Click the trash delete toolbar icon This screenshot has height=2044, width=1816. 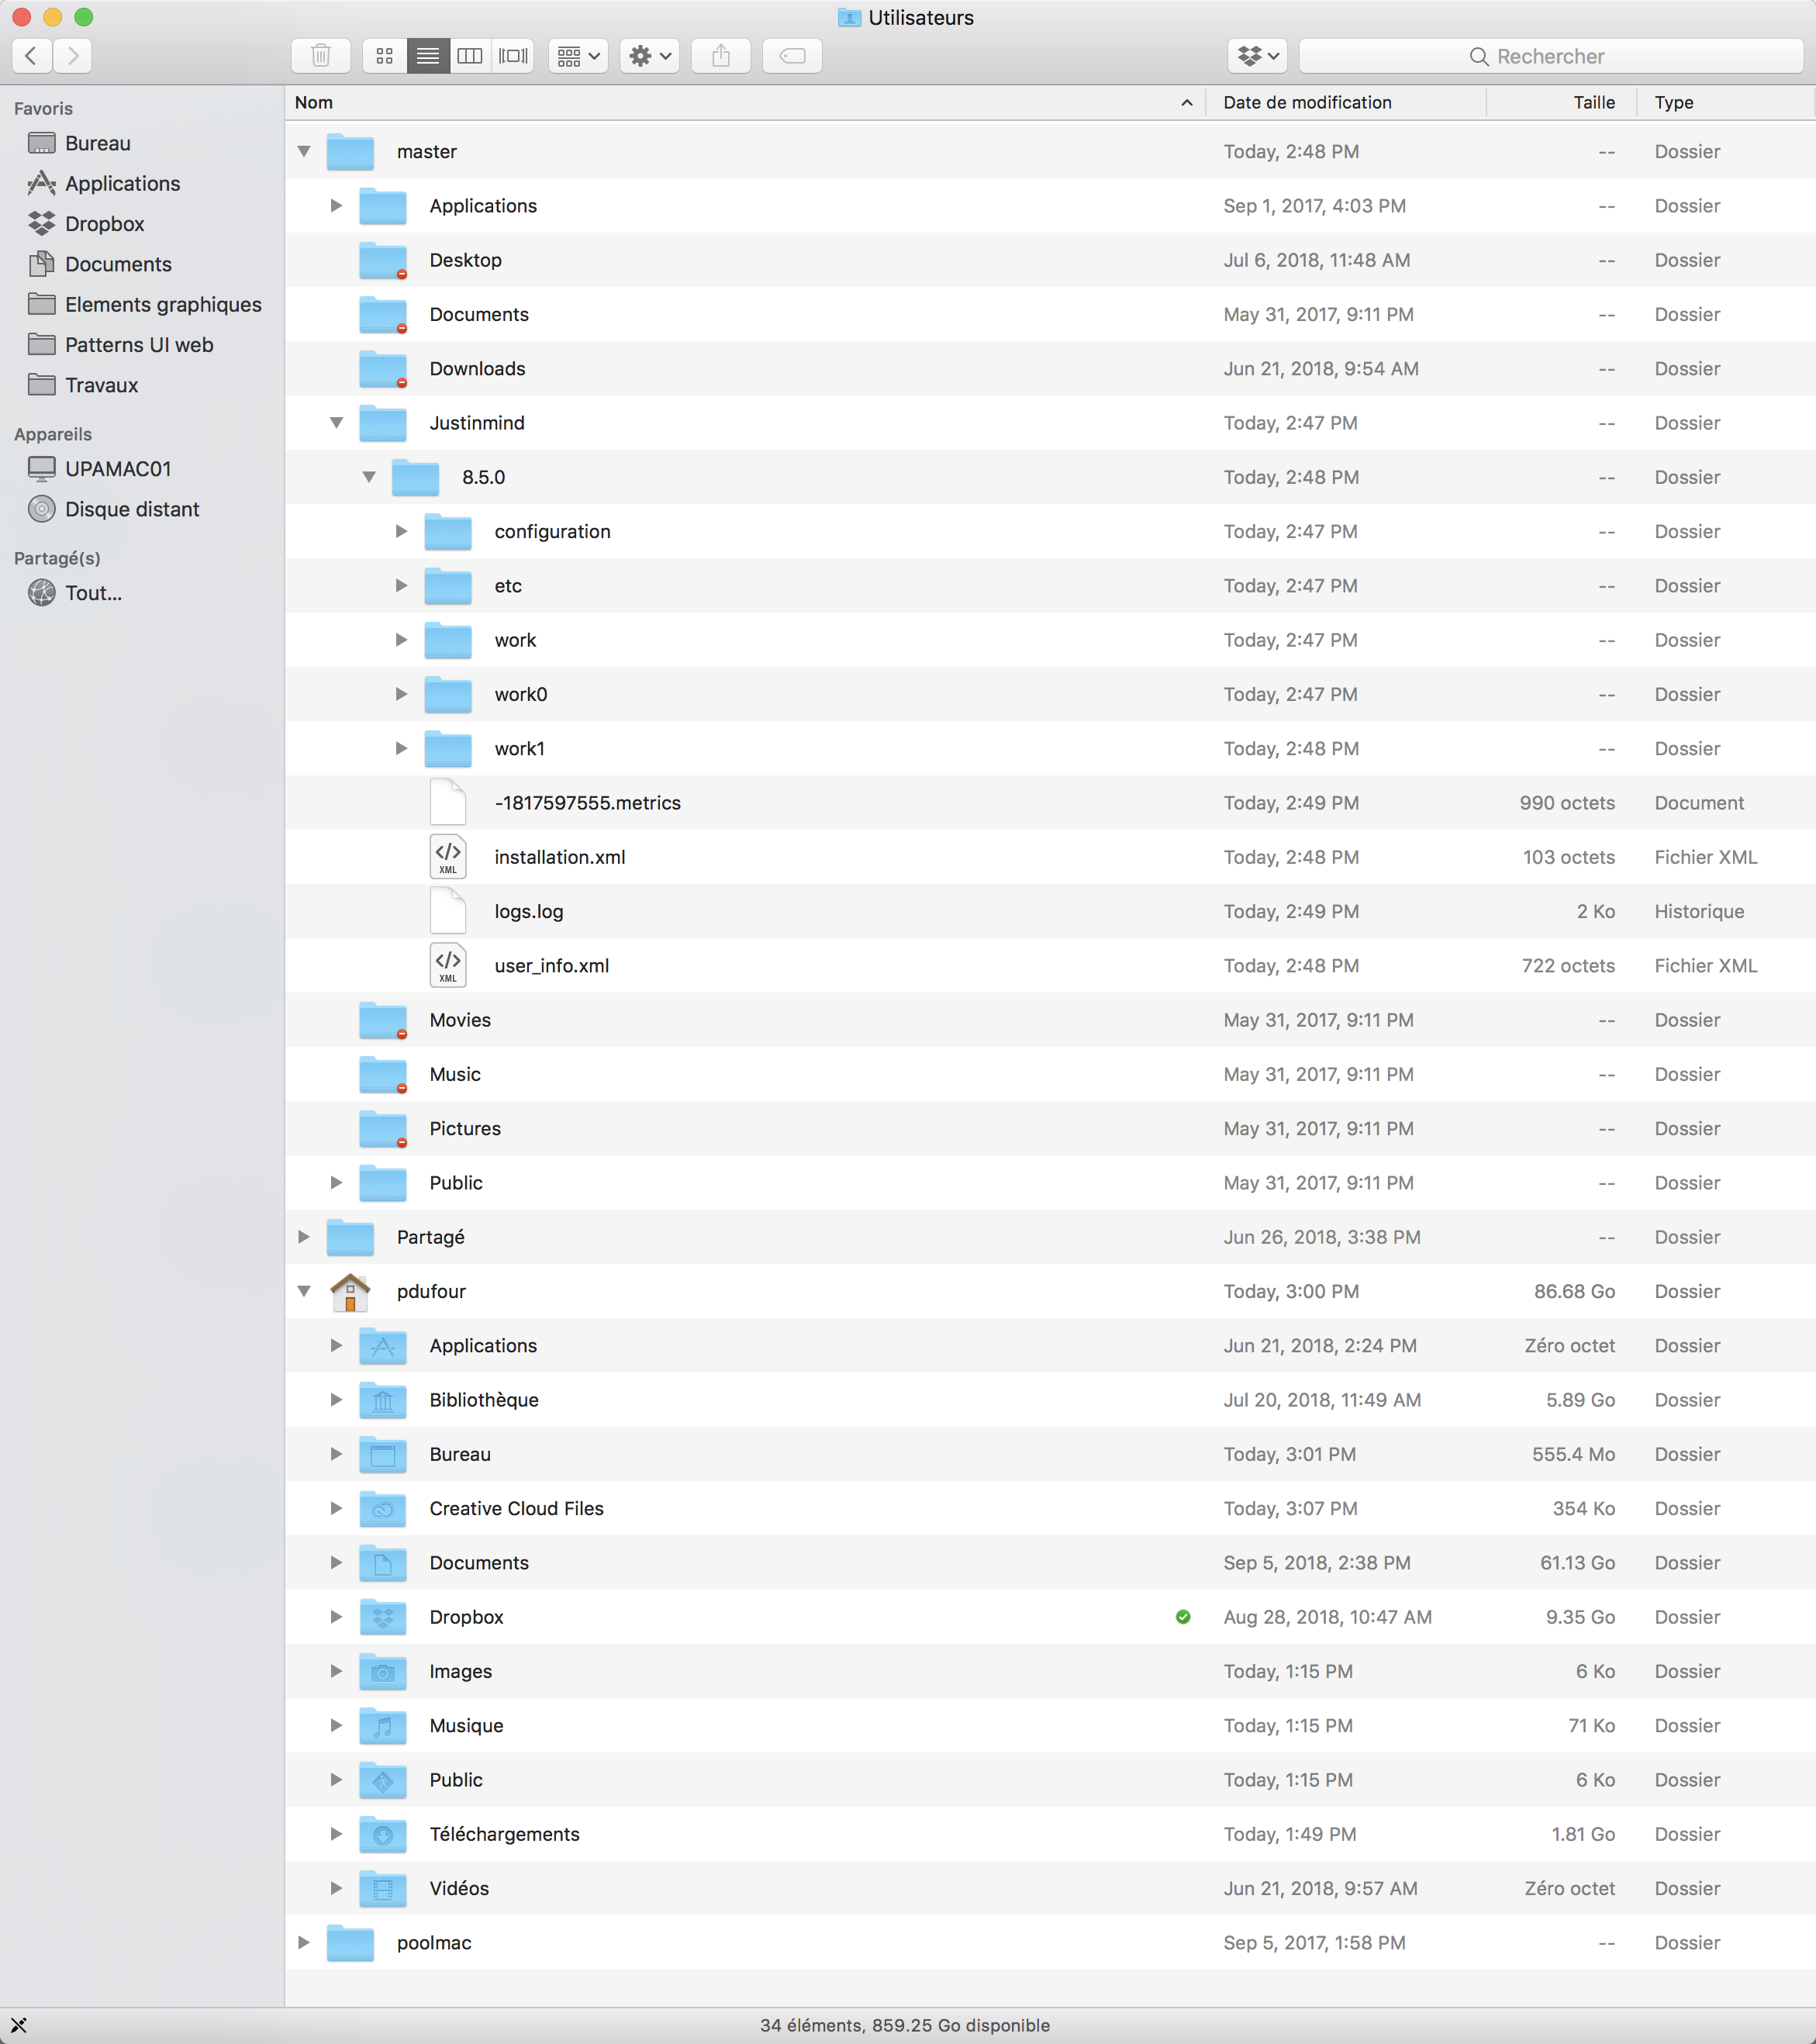click(320, 56)
